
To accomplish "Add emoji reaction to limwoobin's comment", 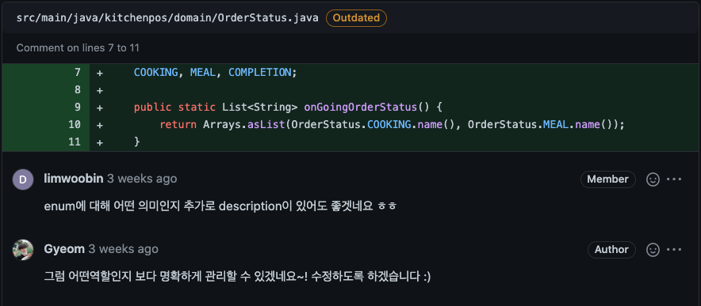I will point(653,179).
